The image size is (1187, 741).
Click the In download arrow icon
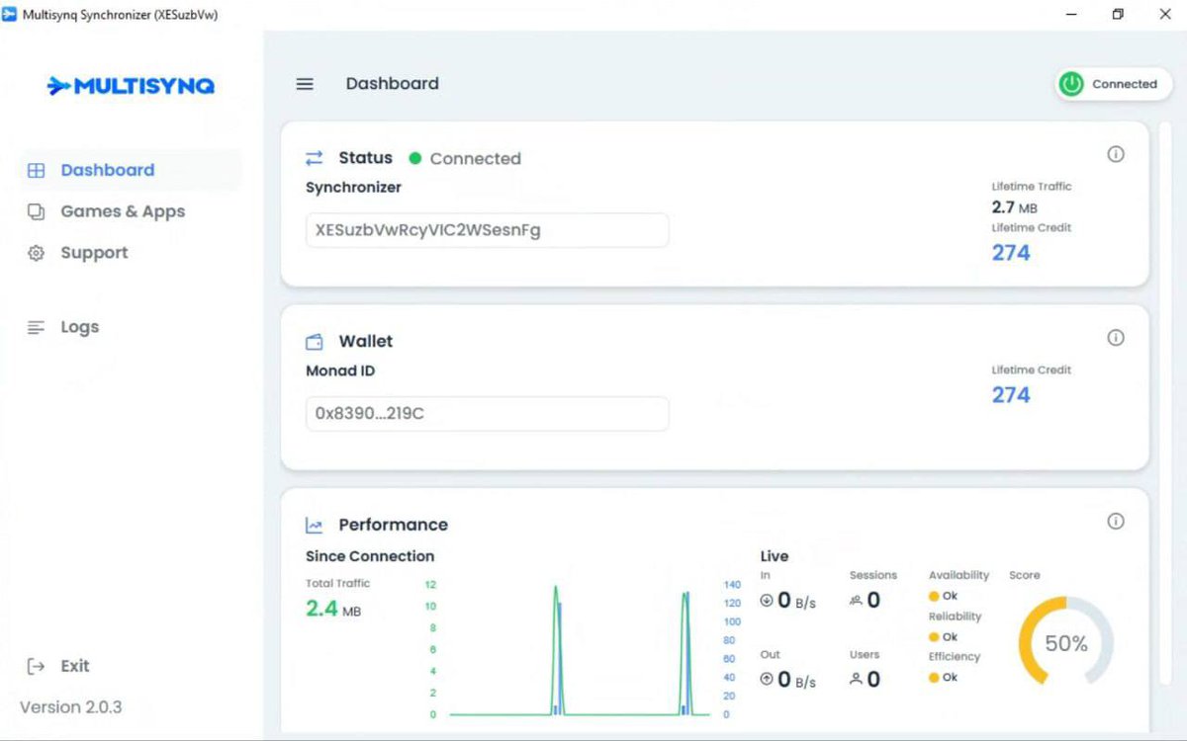point(767,600)
